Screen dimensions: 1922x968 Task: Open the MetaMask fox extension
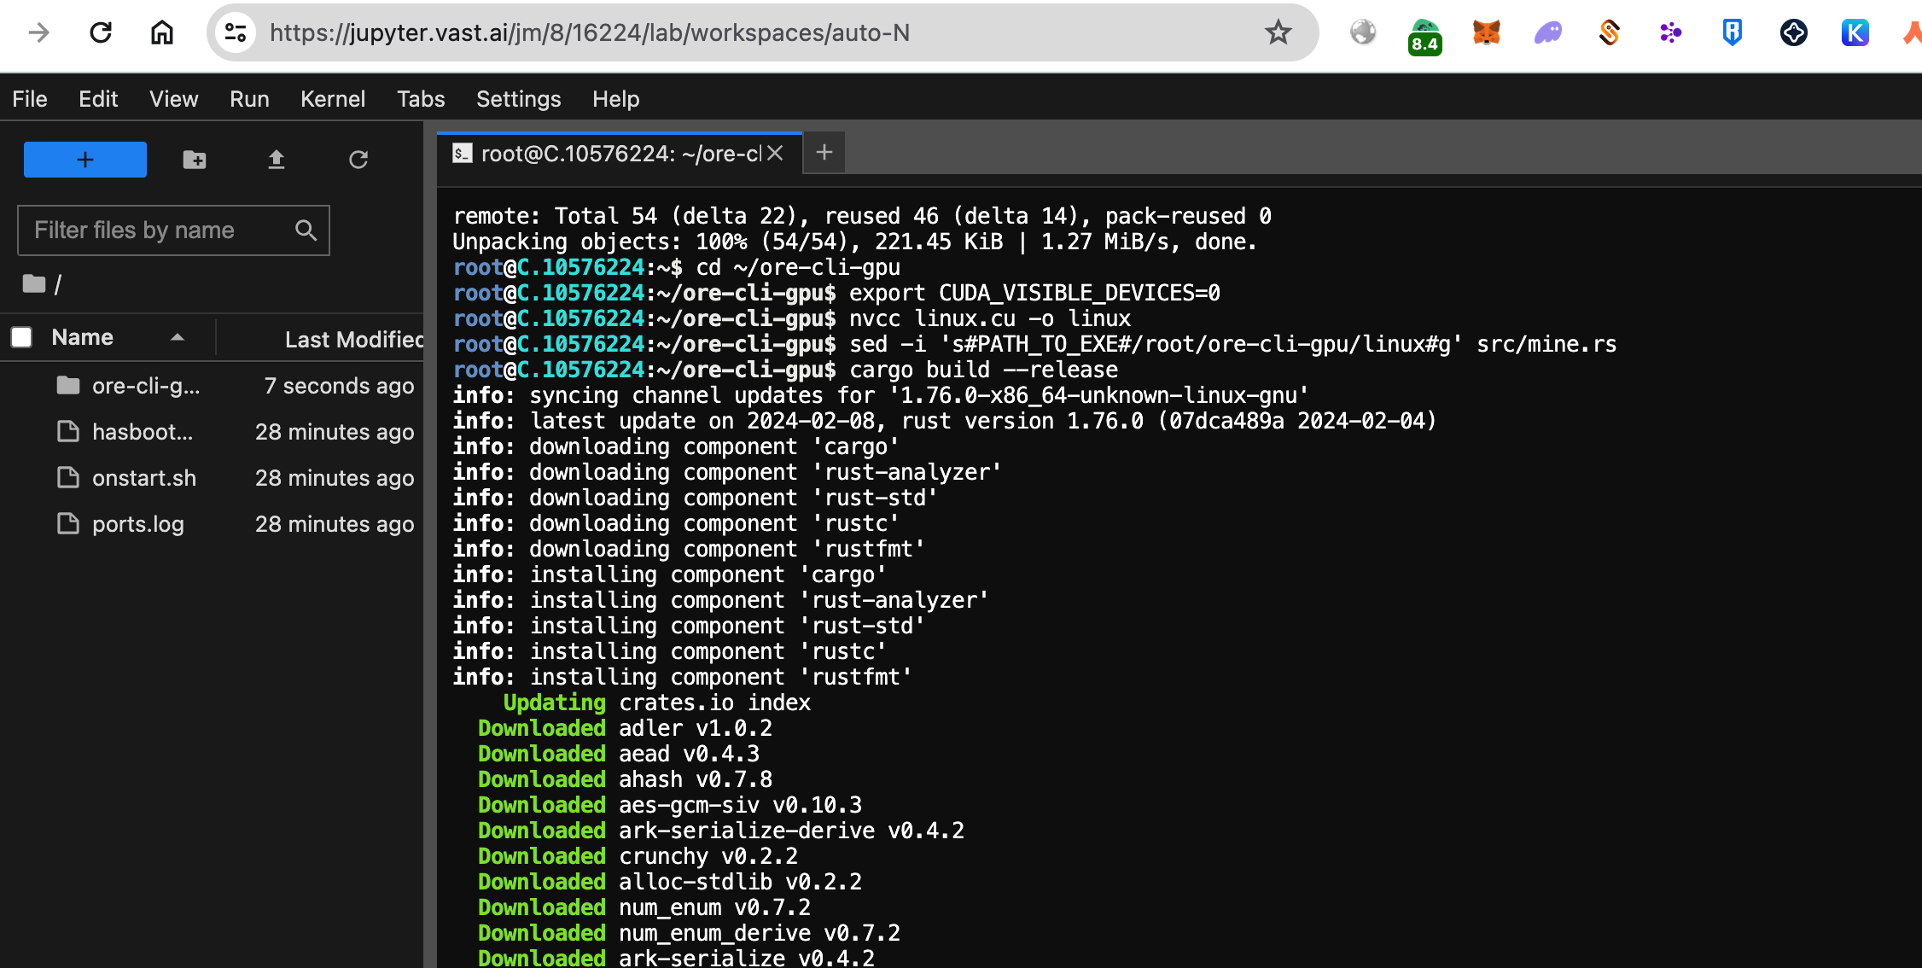(x=1486, y=33)
